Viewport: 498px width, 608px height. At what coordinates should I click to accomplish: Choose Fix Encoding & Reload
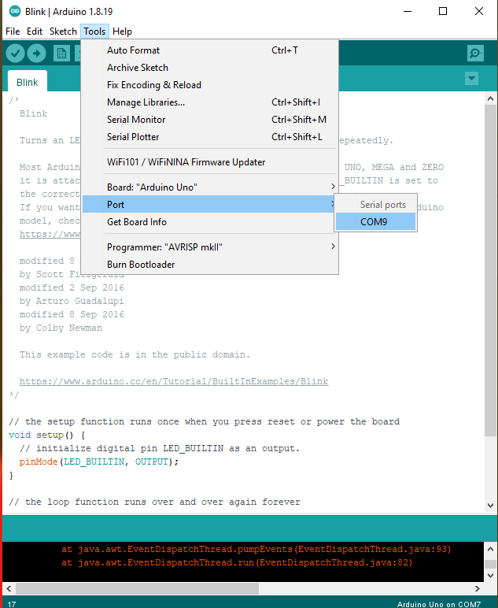coord(210,85)
